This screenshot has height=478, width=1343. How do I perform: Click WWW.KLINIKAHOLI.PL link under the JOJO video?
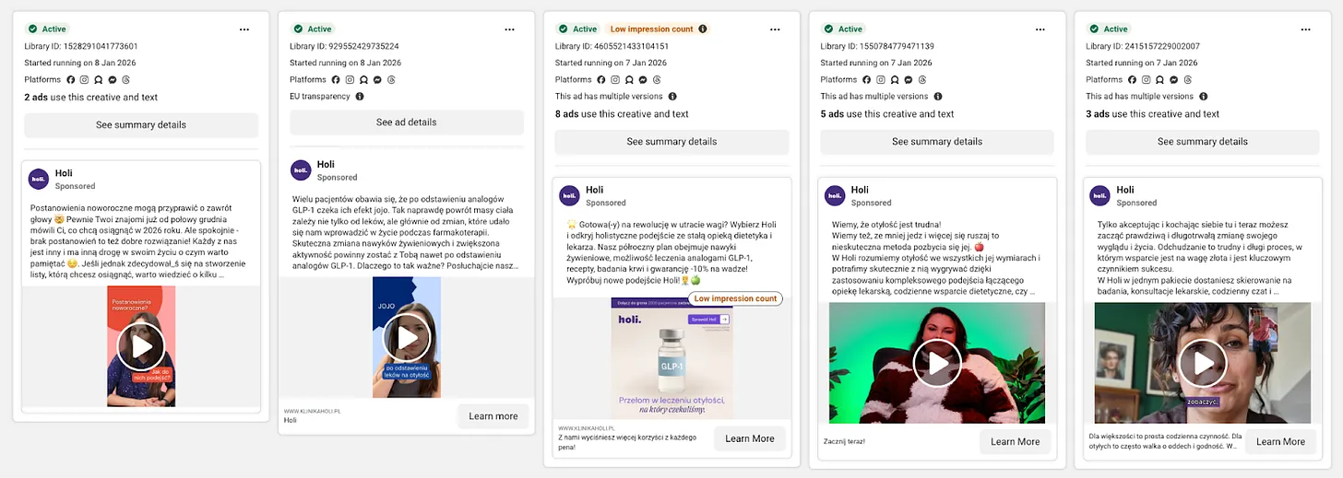[x=313, y=411]
